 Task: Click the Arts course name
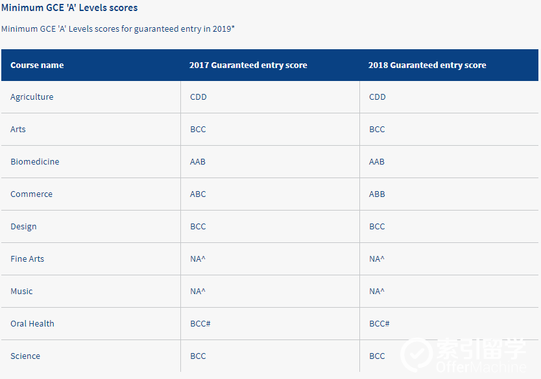click(x=18, y=129)
